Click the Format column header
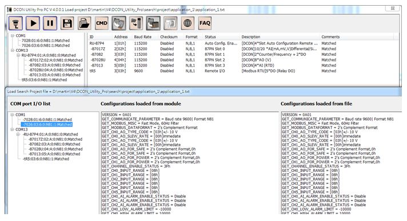 pos(191,37)
